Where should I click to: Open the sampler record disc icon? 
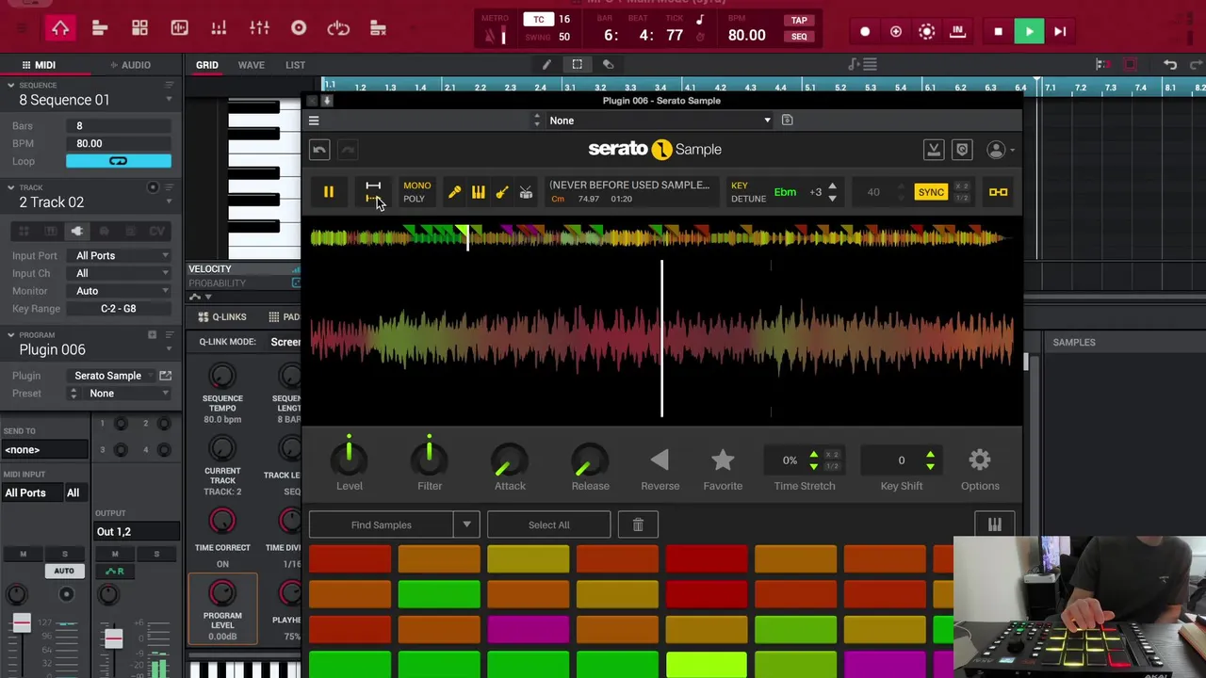point(299,28)
